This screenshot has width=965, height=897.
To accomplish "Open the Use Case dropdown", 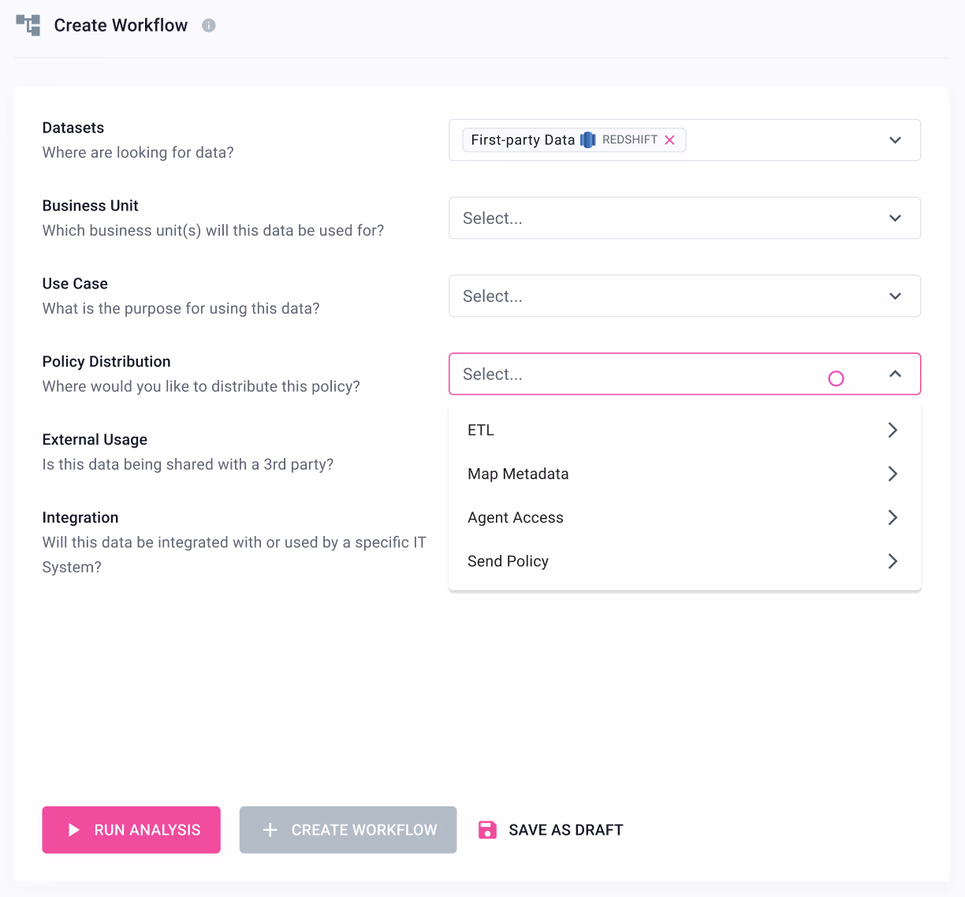I will coord(895,296).
